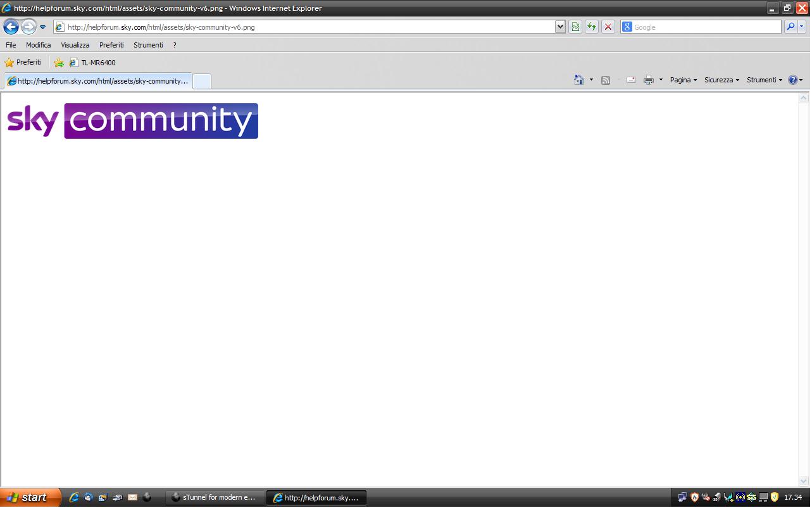Click the wireless signal tray icon on blue
Screen dimensions: 812x508
tap(740, 497)
